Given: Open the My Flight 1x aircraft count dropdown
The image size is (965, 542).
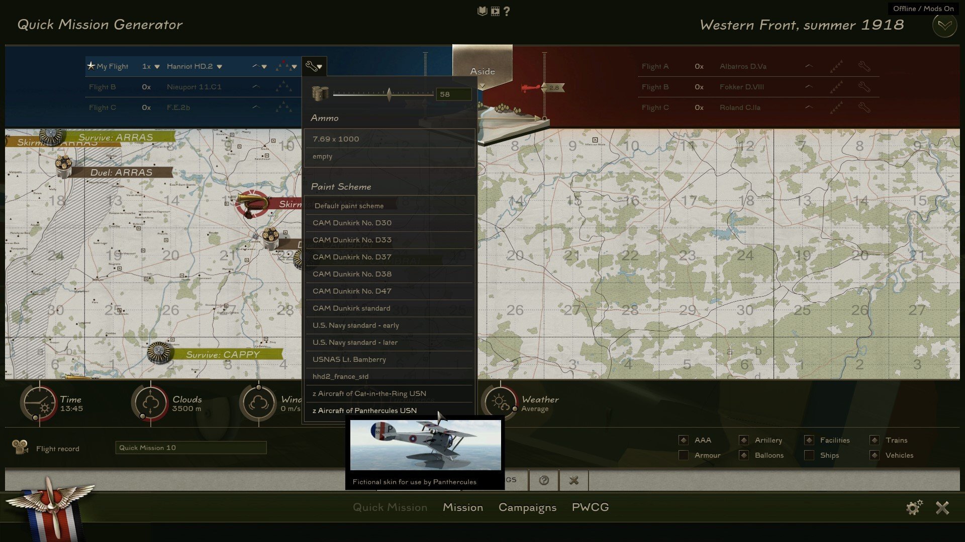Looking at the screenshot, I should coord(151,66).
